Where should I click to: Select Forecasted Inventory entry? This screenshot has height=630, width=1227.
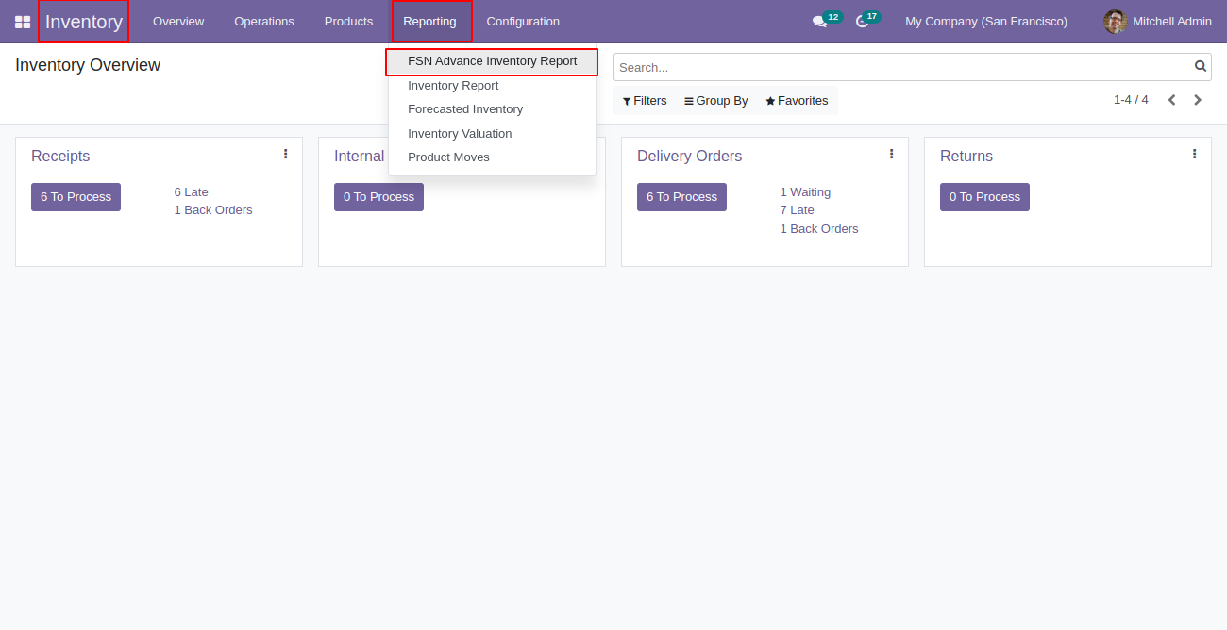[492, 109]
